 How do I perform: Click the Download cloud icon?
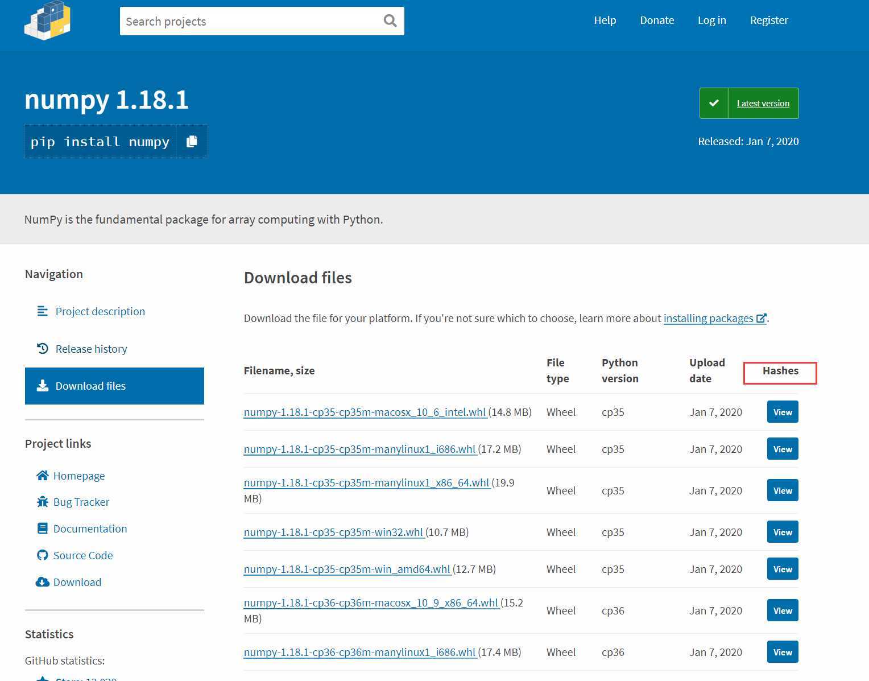click(43, 582)
